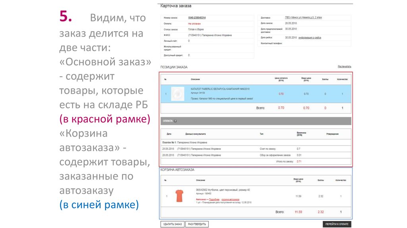
Task: Select the autoorder total points 2.32
Action: 321,212
